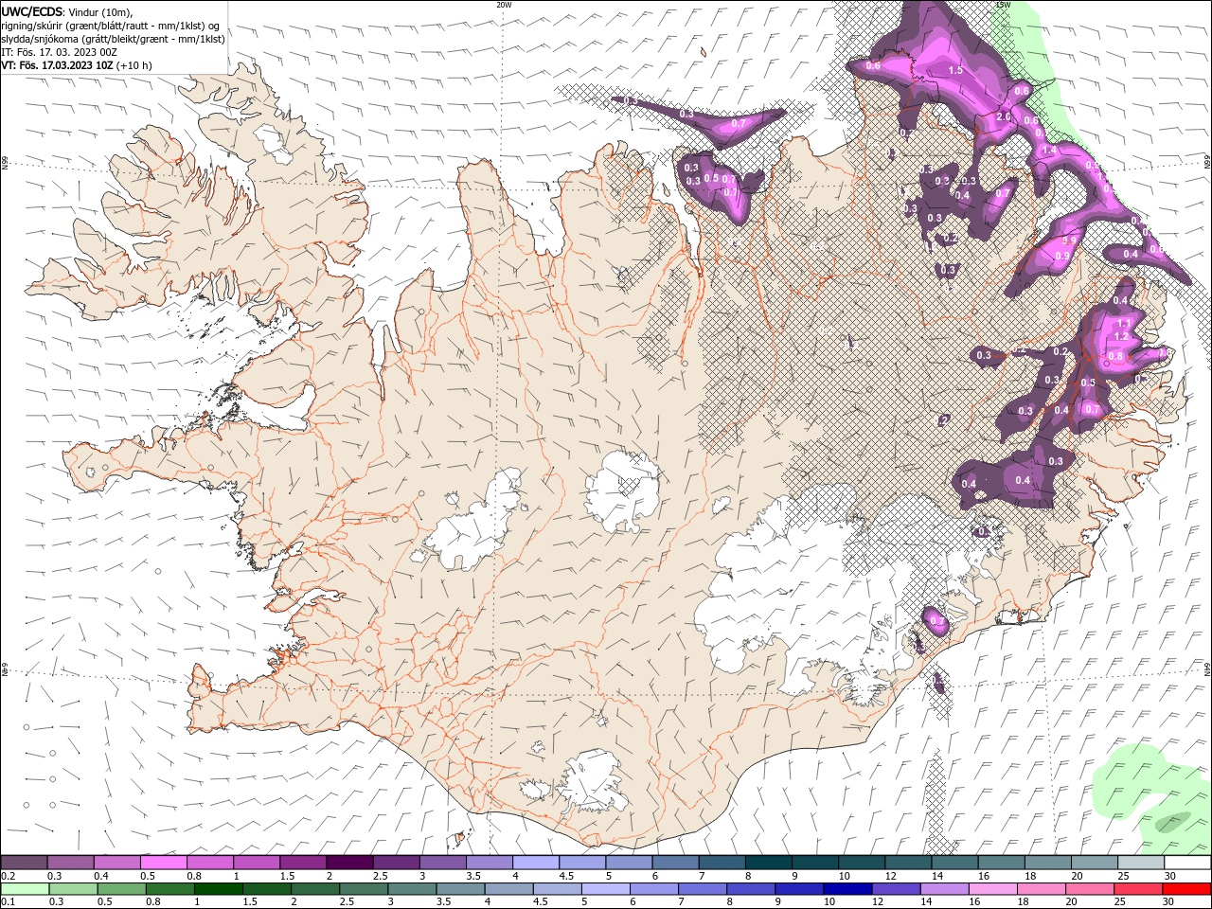Choose the 3 swatch in the top legend row

coord(442,863)
